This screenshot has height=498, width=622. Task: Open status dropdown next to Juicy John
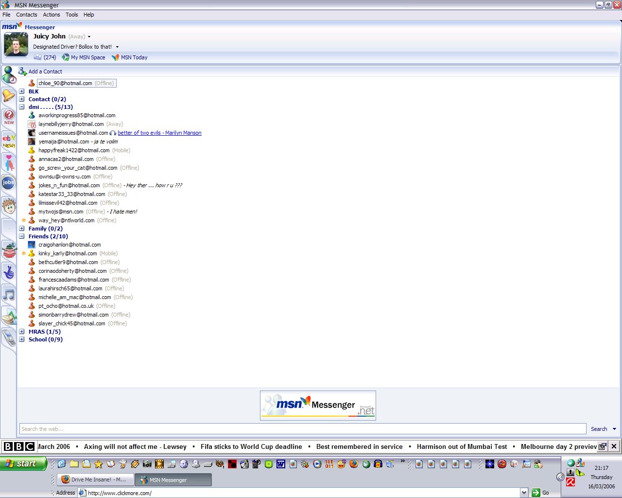point(89,37)
